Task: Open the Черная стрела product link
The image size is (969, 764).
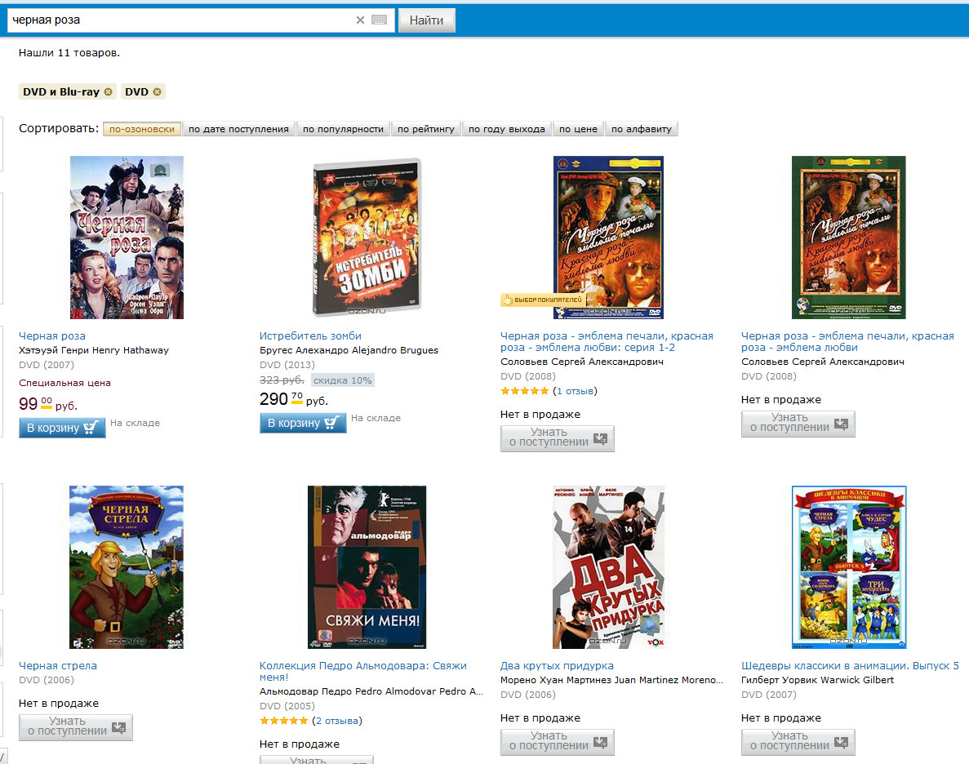Action: [x=57, y=666]
